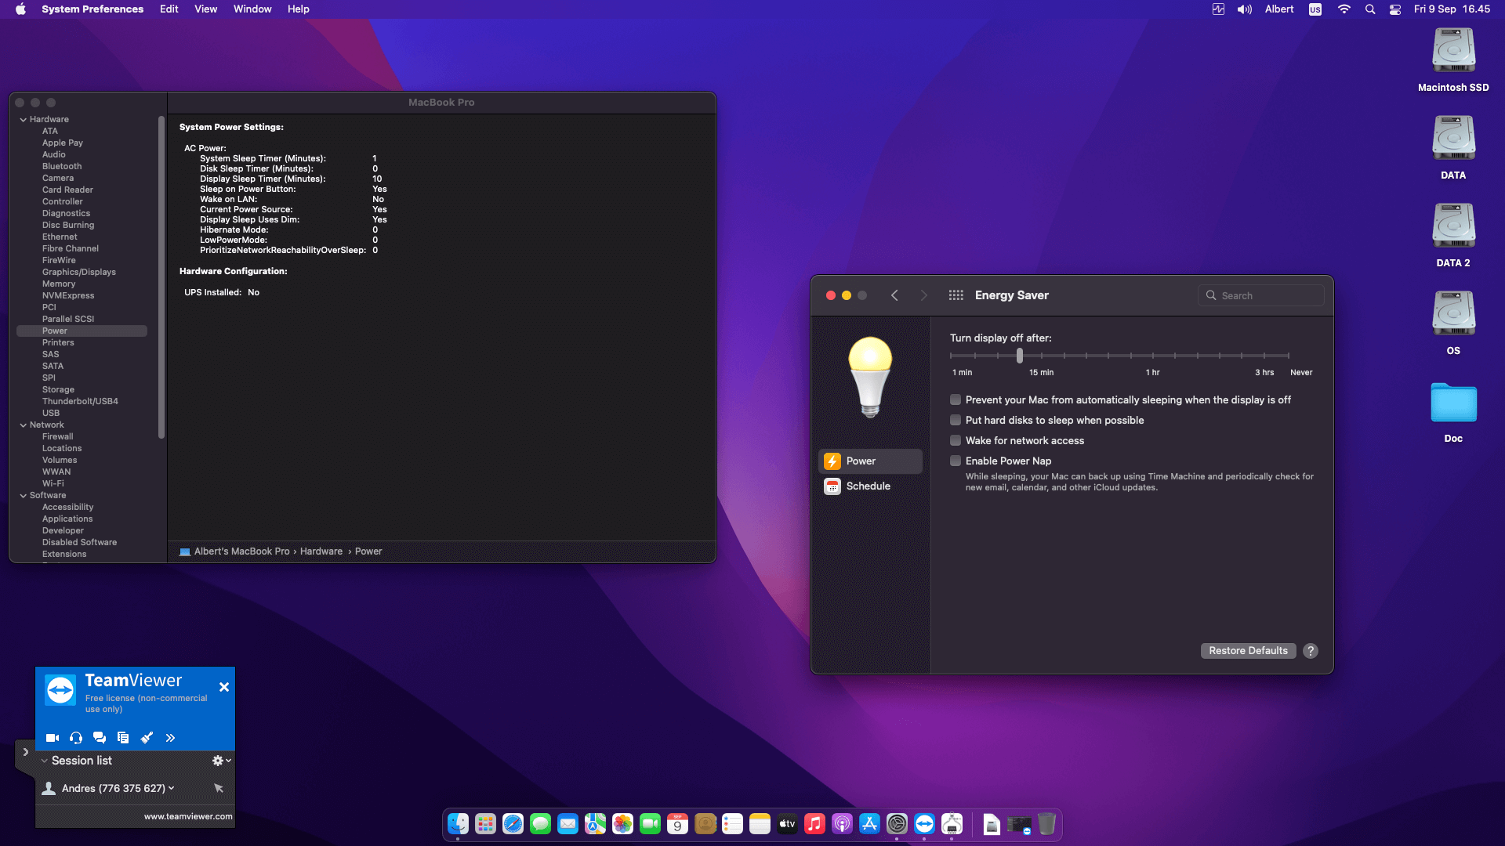Open the TeamViewer gear settings dropdown
1505x846 pixels.
point(221,761)
